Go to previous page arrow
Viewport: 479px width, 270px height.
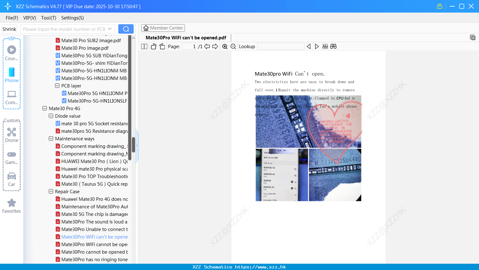pos(207,47)
